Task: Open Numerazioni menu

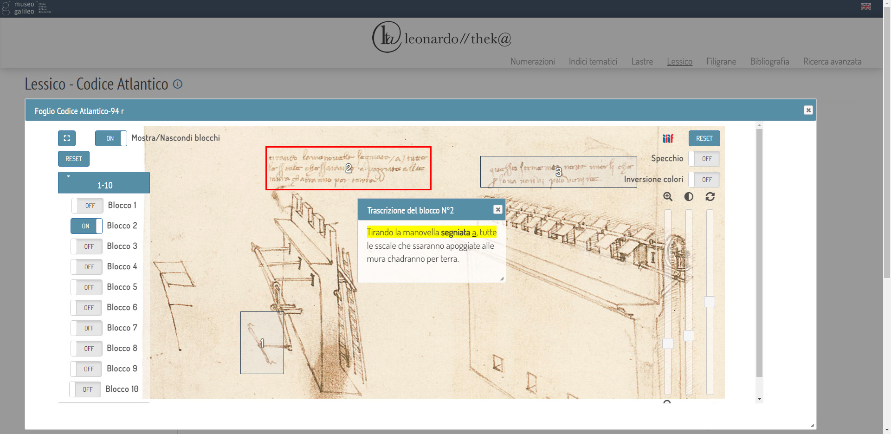Action: click(533, 61)
